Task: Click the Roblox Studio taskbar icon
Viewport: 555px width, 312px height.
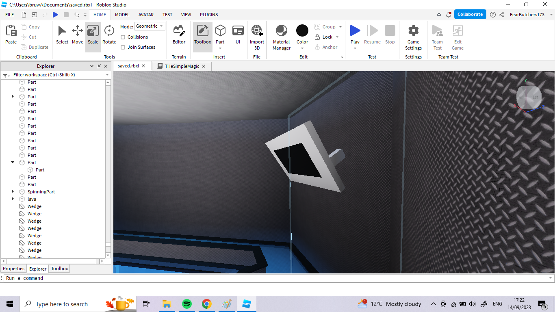Action: point(247,304)
